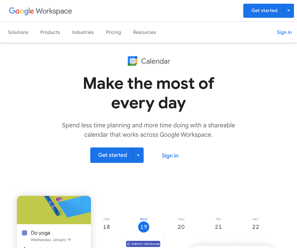Click the Google Workspace logo
Viewport: 297px width, 248px height.
pos(40,11)
